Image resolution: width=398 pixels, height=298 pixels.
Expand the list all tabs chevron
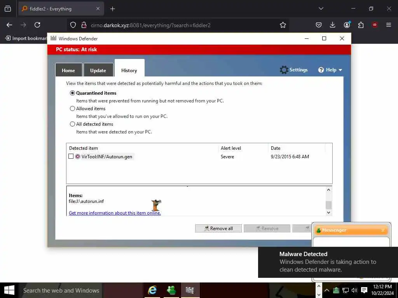coord(321,9)
